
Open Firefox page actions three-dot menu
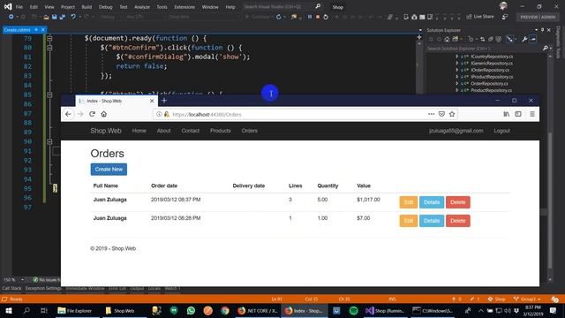pyautogui.click(x=431, y=114)
